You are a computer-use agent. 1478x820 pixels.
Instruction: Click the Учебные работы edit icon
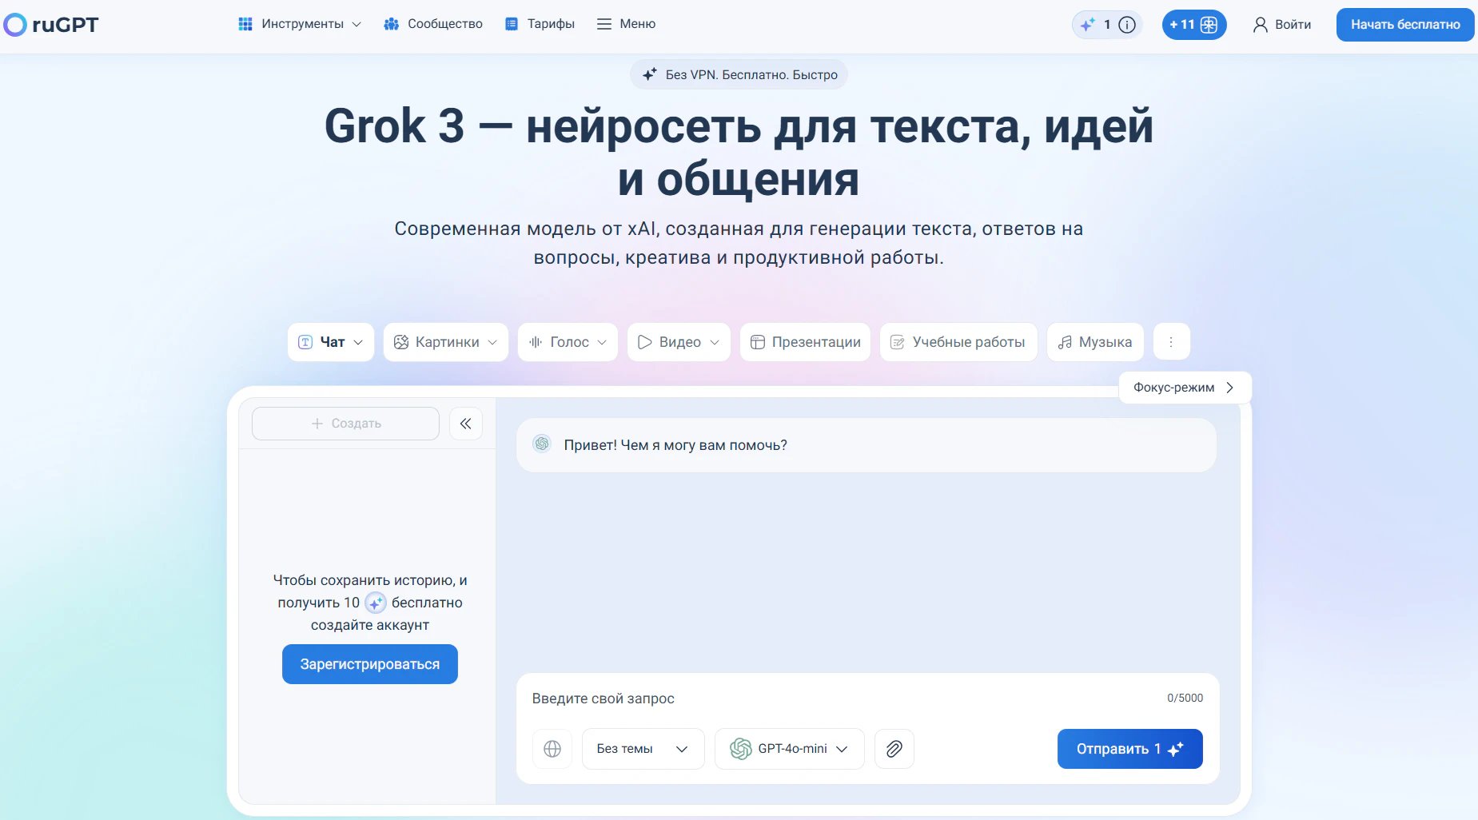click(x=898, y=342)
